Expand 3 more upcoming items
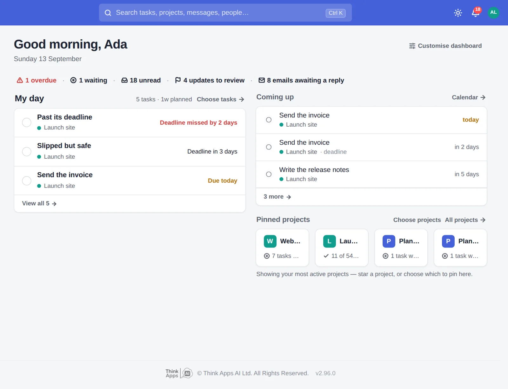This screenshot has height=389, width=508. tap(277, 197)
